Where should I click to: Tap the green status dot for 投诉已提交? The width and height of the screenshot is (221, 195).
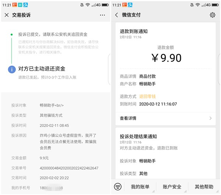[11, 35]
